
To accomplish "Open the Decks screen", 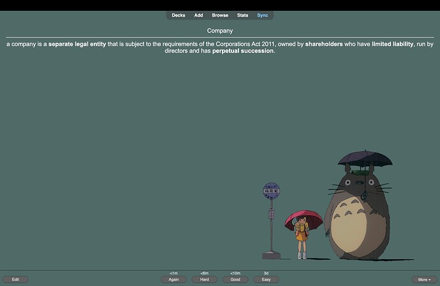I will pos(179,15).
